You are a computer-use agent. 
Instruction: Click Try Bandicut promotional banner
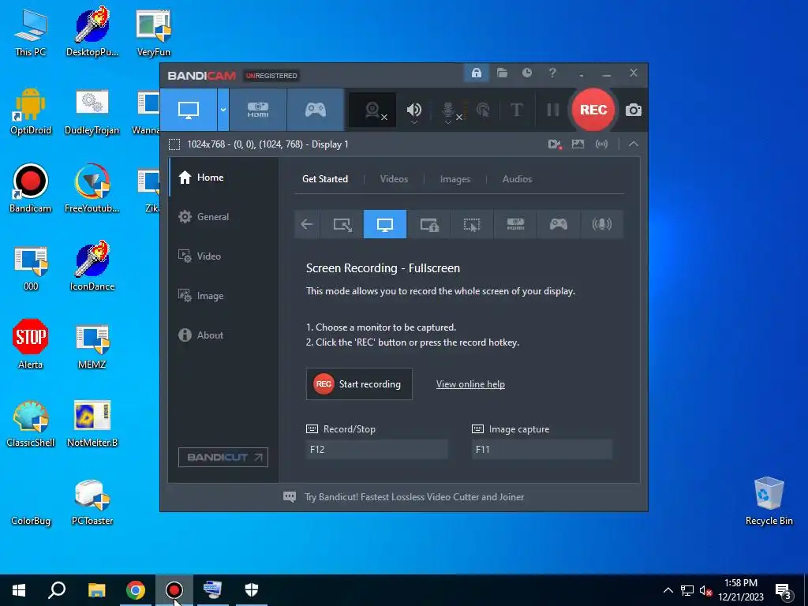coord(404,497)
